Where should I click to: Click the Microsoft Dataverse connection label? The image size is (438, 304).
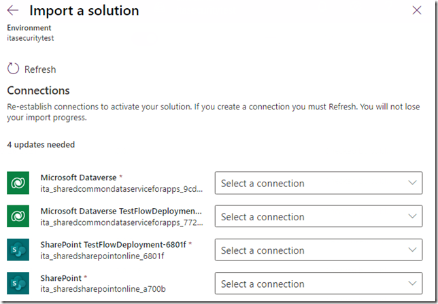(78, 178)
